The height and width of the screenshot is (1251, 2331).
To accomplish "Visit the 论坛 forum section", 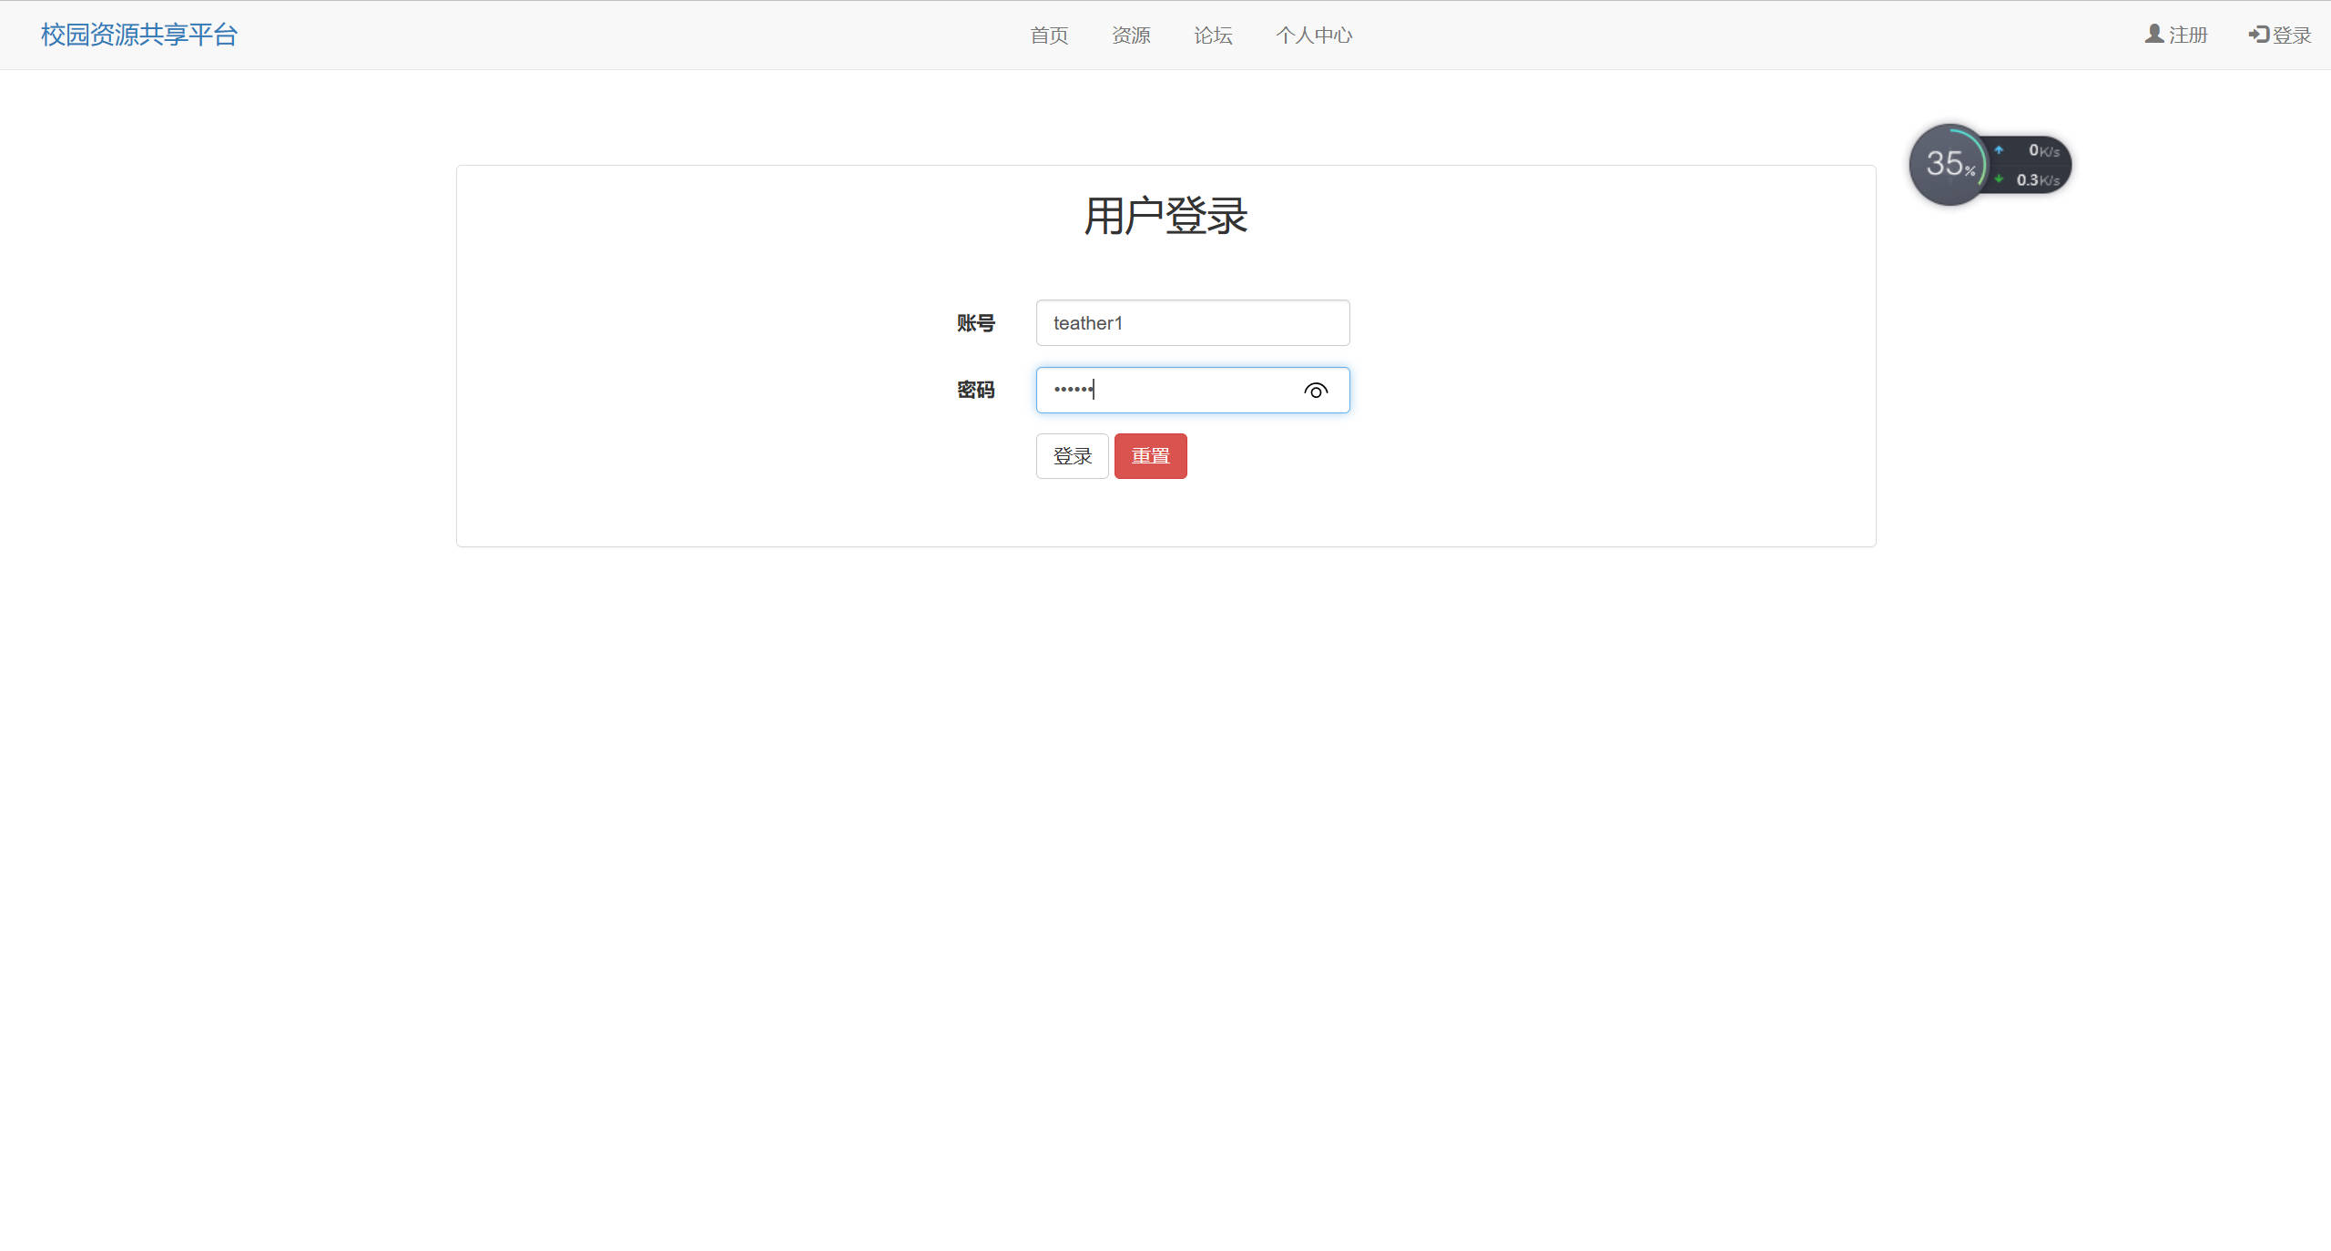I will [x=1212, y=35].
